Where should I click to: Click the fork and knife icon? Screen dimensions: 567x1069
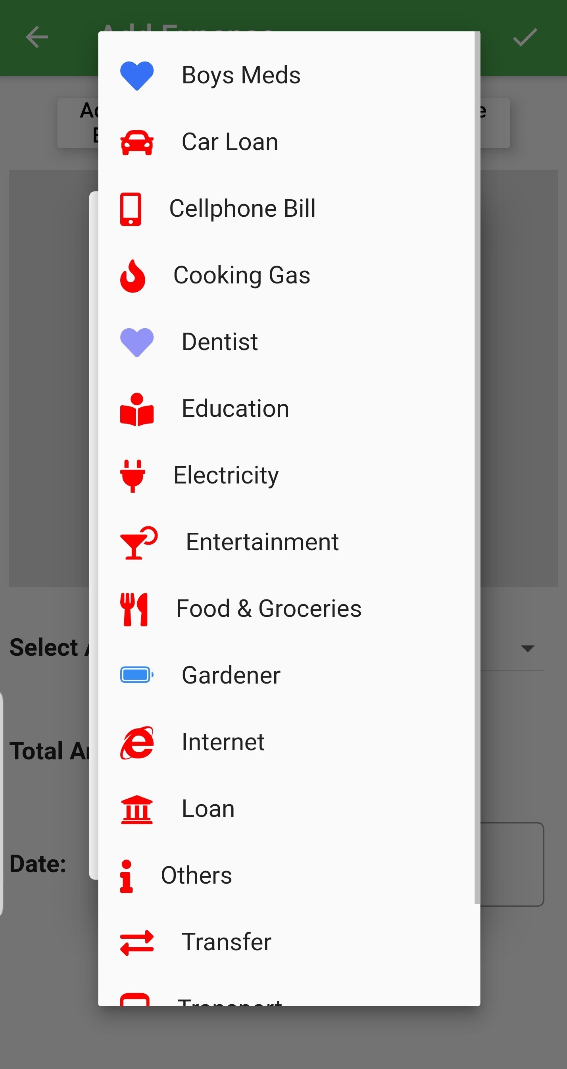[x=134, y=609]
